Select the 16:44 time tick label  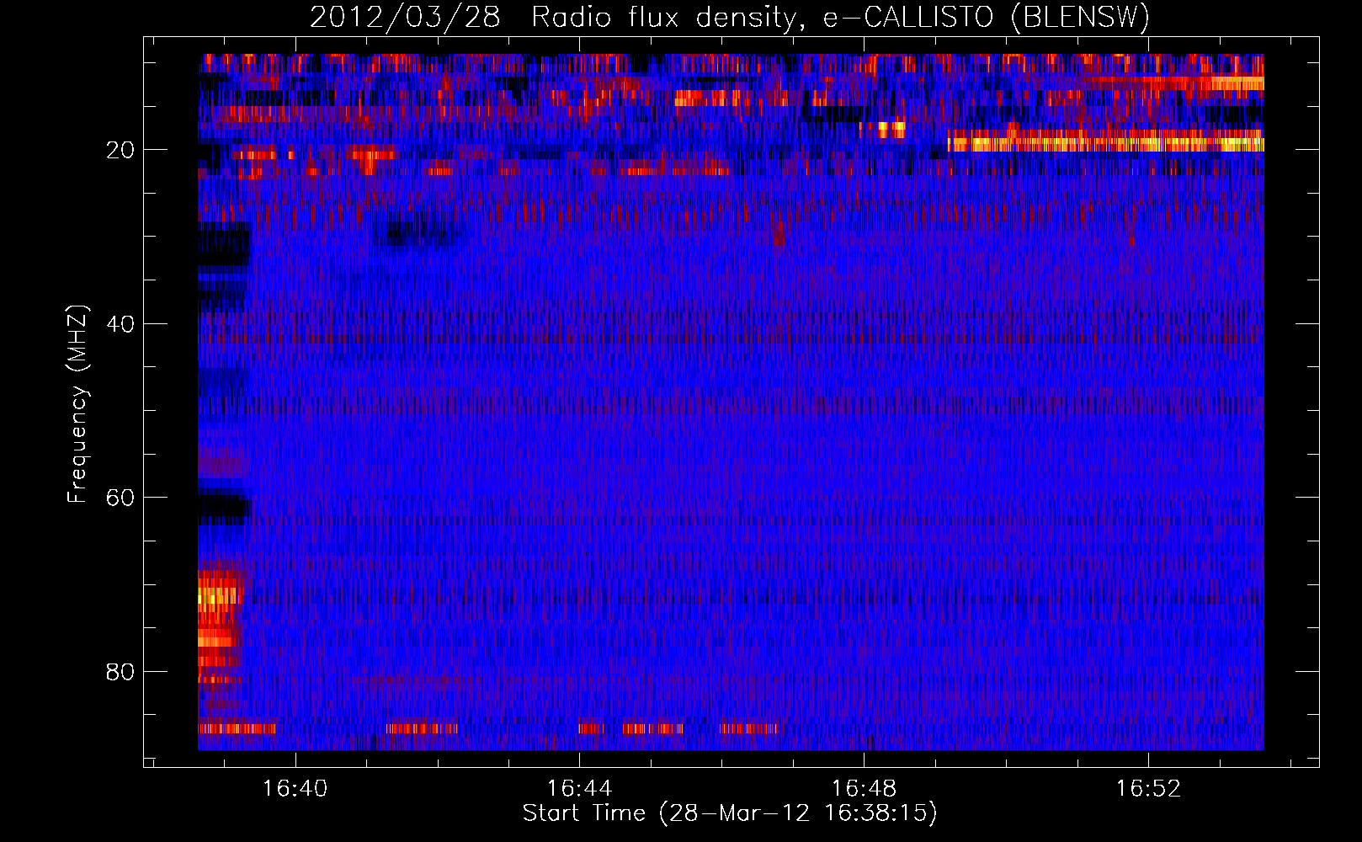[x=579, y=789]
